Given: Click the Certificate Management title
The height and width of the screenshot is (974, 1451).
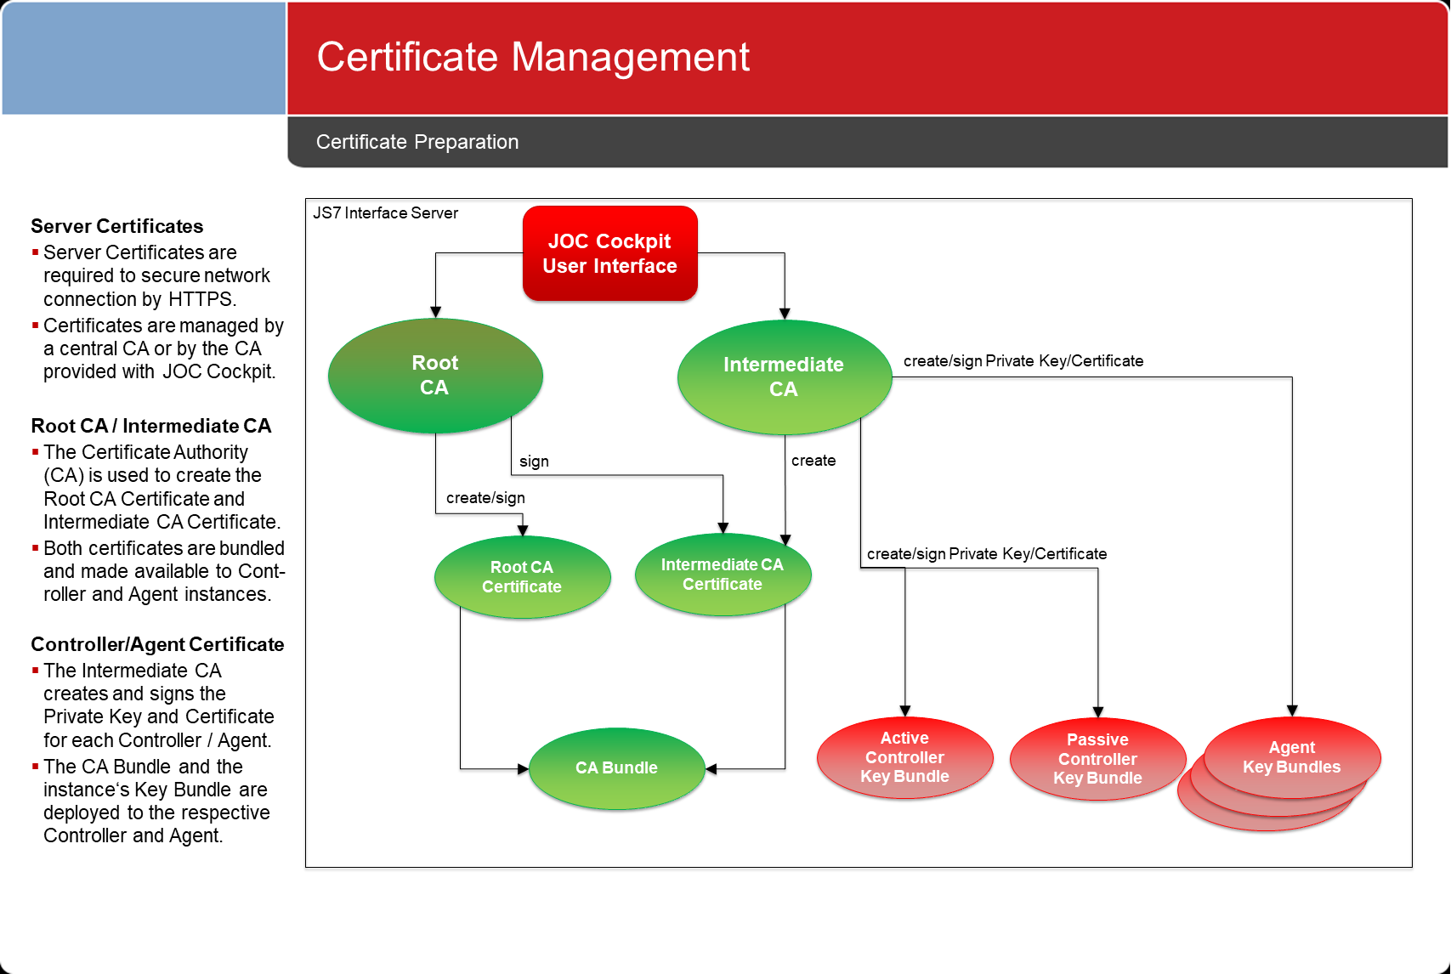Looking at the screenshot, I should pyautogui.click(x=533, y=57).
